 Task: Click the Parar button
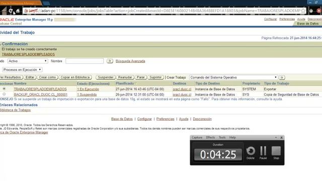tap(141, 77)
